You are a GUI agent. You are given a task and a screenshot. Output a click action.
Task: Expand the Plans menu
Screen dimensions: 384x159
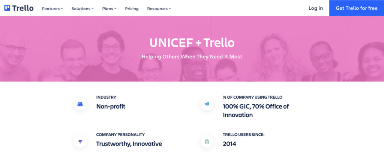pos(109,8)
